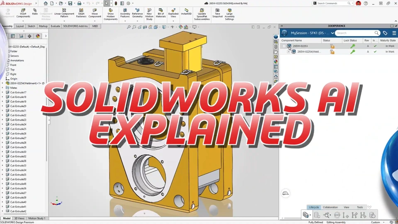Click the Search Commands field
Screen dimensions: 398x224
pos(333,3)
